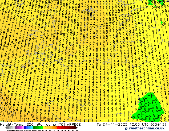Viewport: 169px width, 131px height.
Task: Click the magenta legend swatch above -36
Action: (21, 128)
